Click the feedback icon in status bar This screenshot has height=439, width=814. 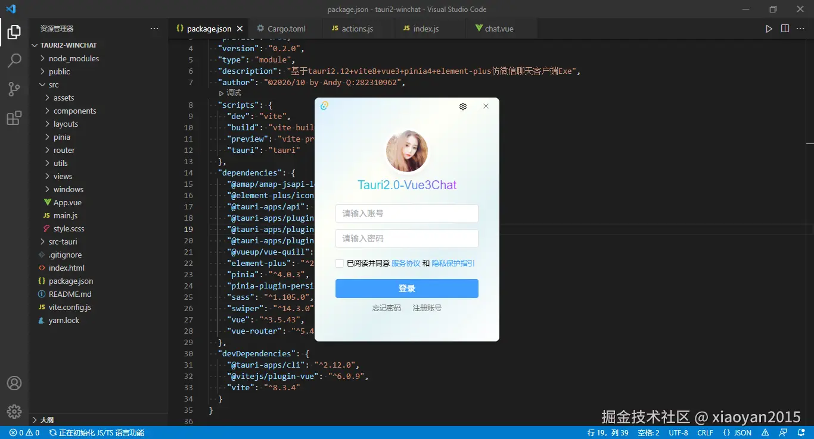[784, 433]
